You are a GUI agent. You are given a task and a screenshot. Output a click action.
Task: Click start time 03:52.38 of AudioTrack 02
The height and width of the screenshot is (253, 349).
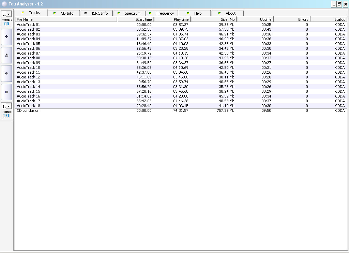(x=144, y=29)
